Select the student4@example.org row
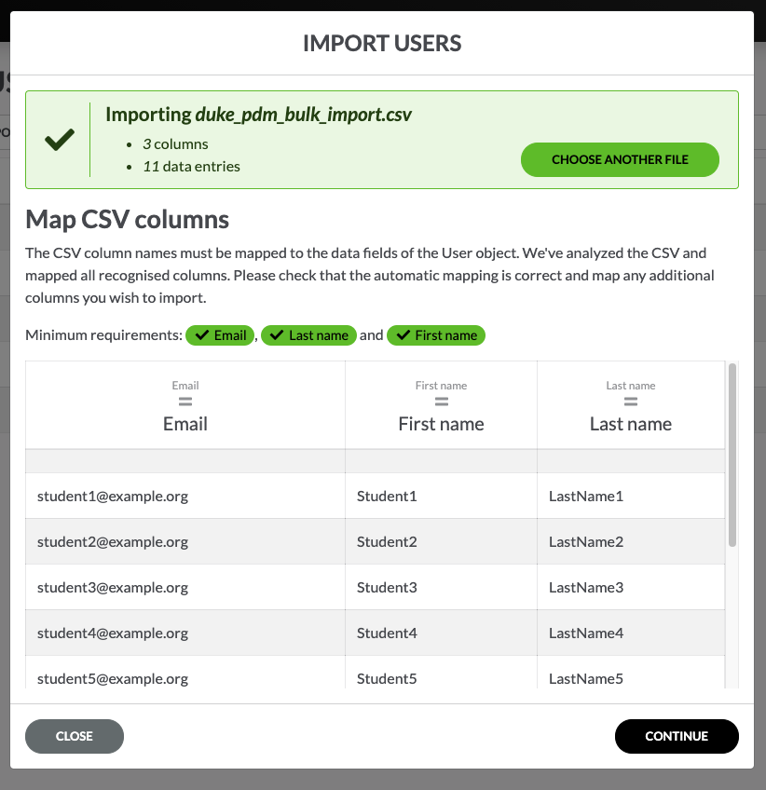The height and width of the screenshot is (790, 766). [x=113, y=633]
